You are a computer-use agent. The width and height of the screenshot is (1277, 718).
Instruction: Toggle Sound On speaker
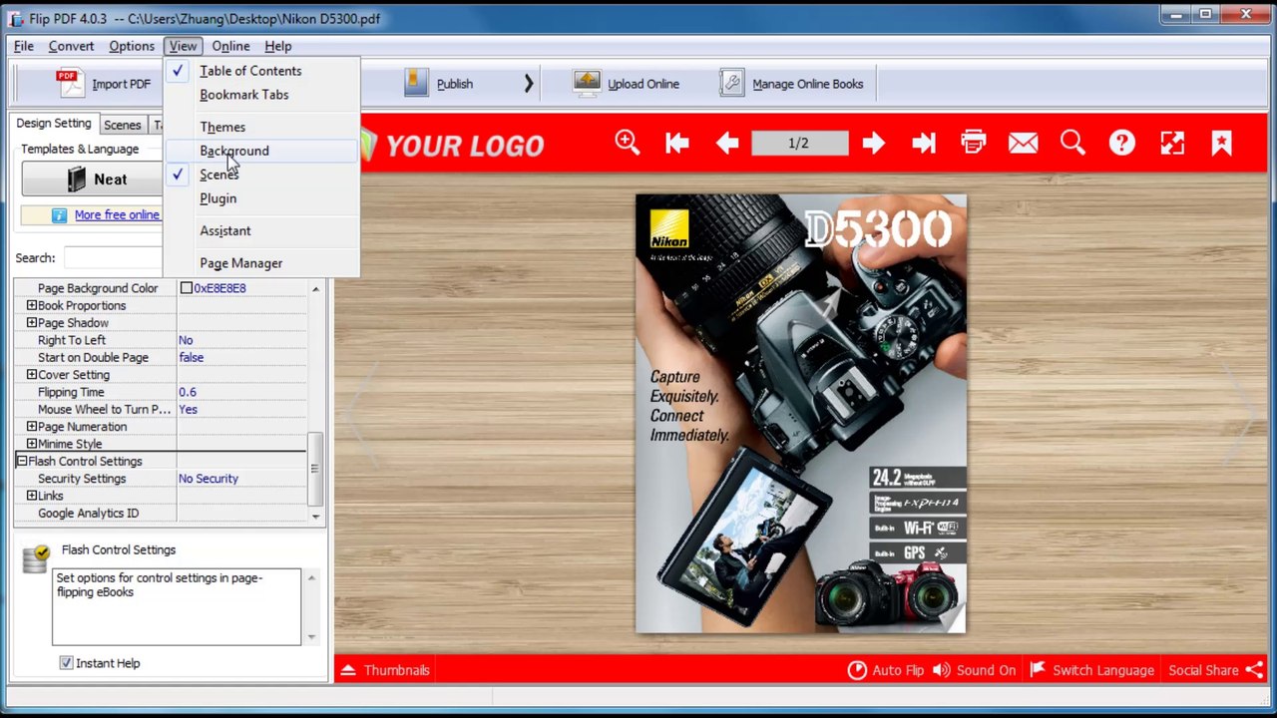[x=974, y=670]
